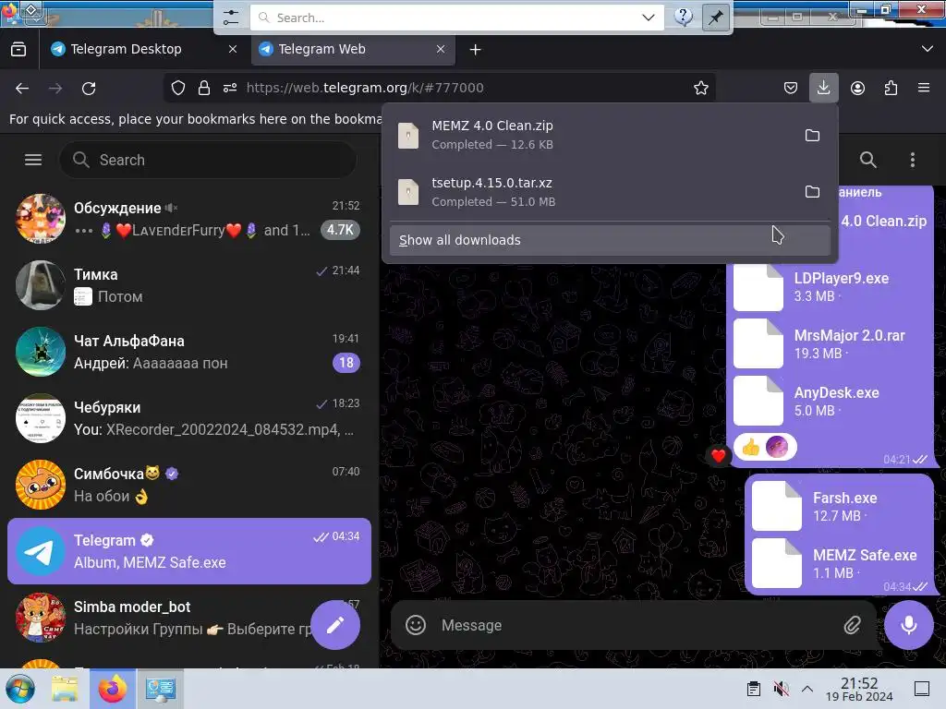Open tsetup.4.15.0.tar.xz downloaded file
946x709 pixels.
(591, 192)
